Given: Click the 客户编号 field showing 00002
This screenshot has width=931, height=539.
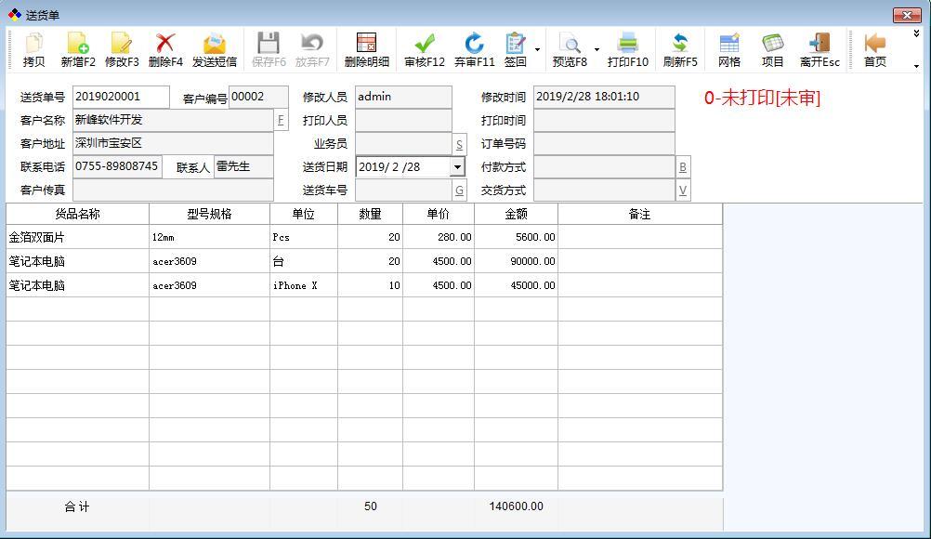Looking at the screenshot, I should pos(258,97).
